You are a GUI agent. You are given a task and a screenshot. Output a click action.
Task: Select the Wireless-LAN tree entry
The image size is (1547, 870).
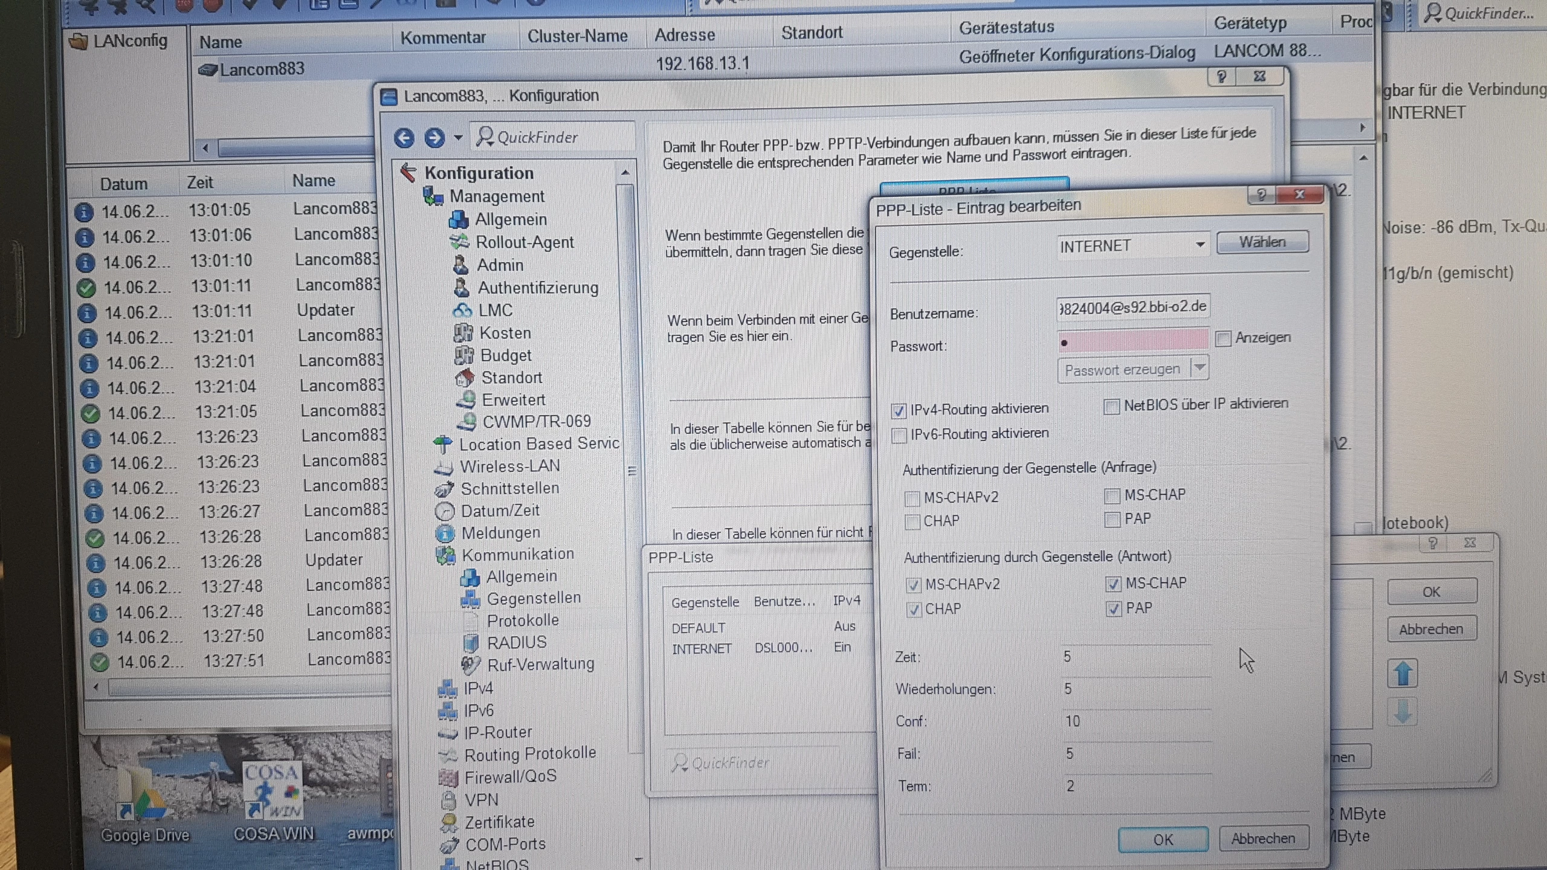click(x=509, y=466)
